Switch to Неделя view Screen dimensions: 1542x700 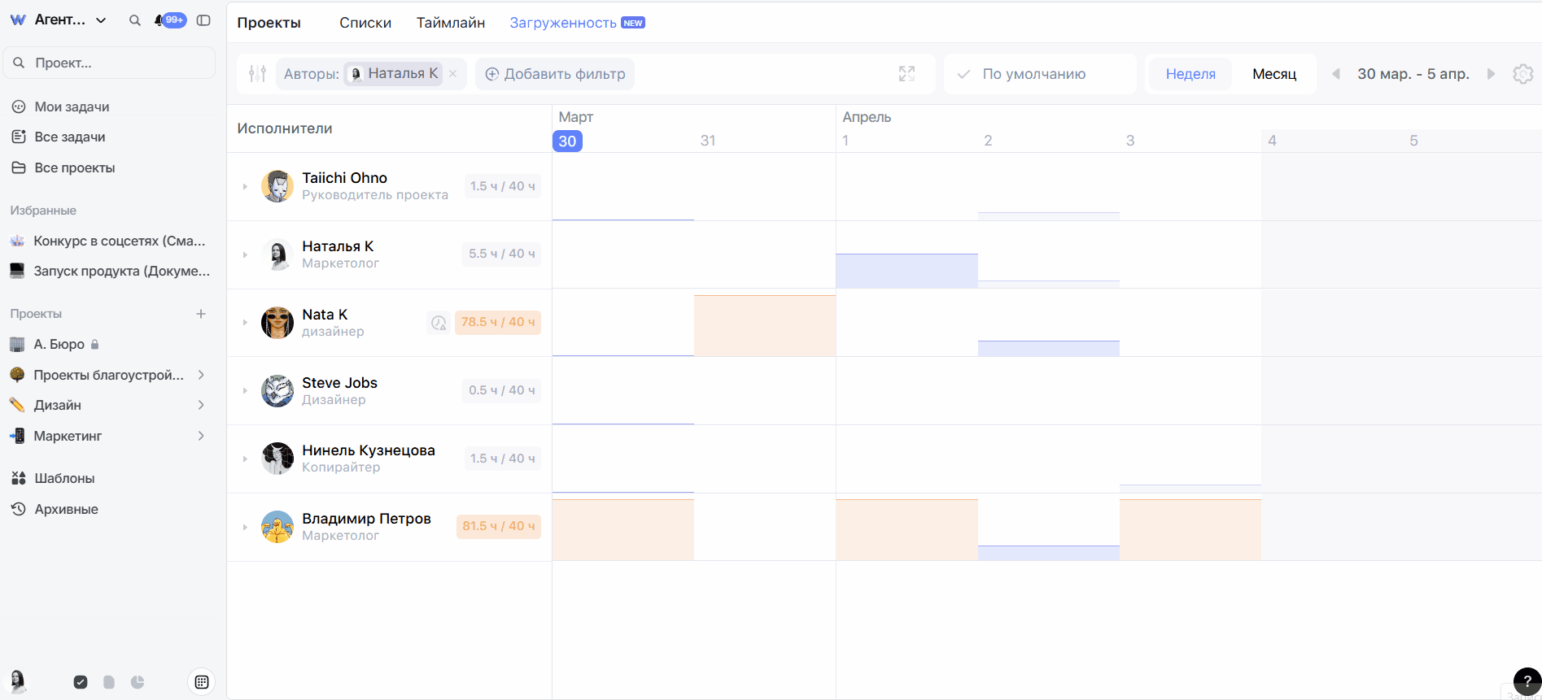click(1190, 74)
